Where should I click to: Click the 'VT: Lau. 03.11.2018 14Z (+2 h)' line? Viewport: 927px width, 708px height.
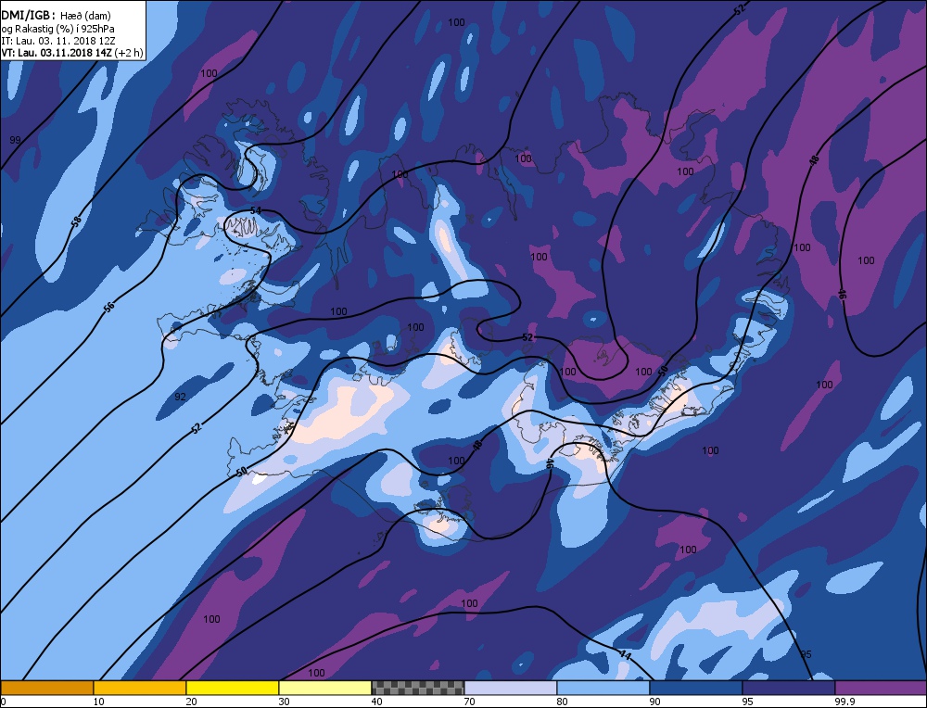[x=72, y=53]
